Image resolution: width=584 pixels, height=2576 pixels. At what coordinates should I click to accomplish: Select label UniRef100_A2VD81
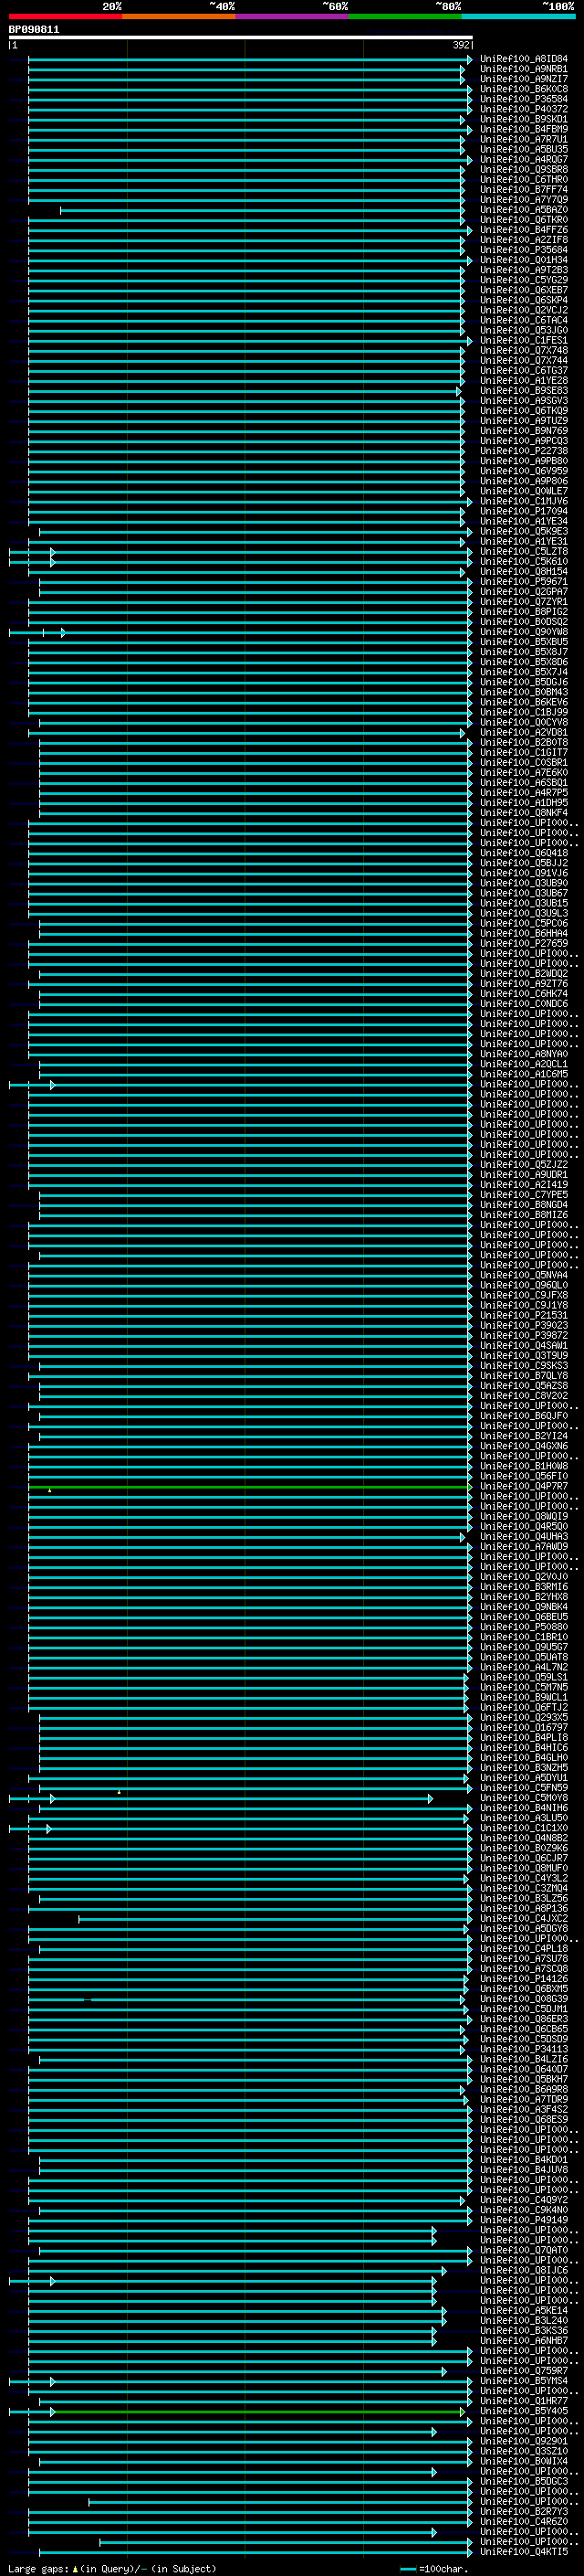[524, 733]
